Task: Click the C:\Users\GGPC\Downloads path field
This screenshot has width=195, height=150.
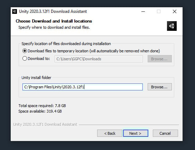Action: pyautogui.click(x=99, y=59)
